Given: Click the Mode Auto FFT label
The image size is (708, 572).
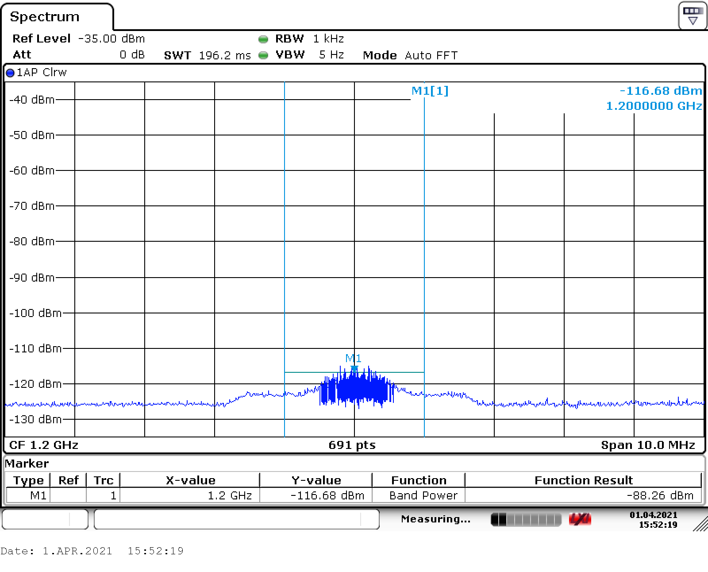Looking at the screenshot, I should pos(410,55).
